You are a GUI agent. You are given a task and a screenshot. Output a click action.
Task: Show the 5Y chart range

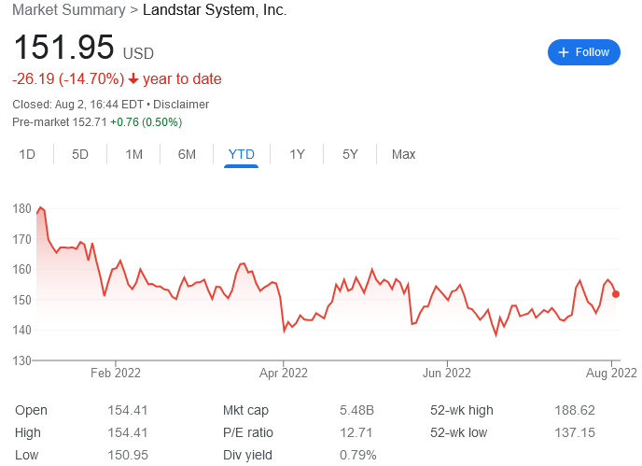350,154
